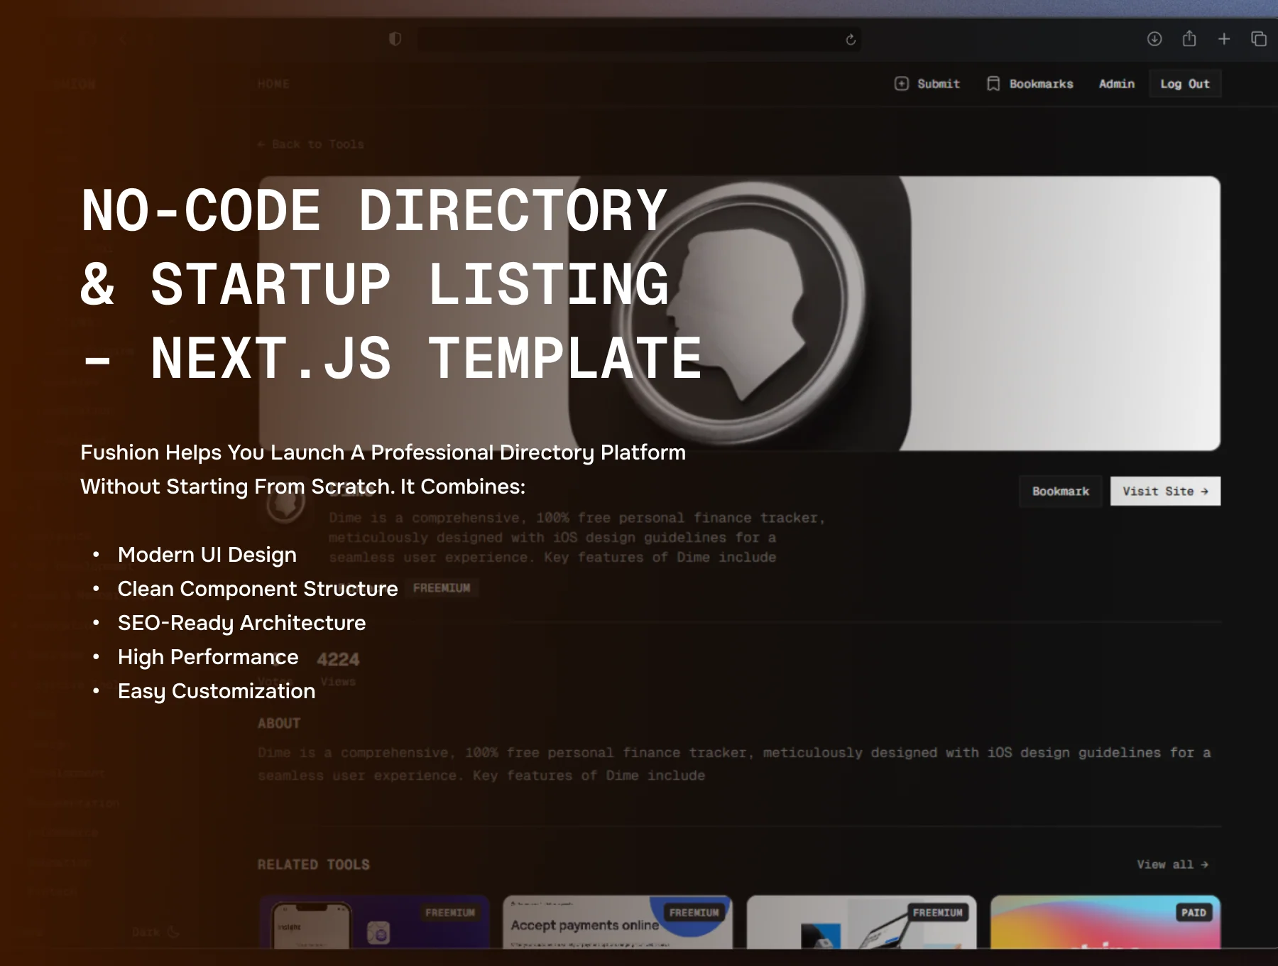The height and width of the screenshot is (966, 1278).
Task: Click the RELATED TOOLS heading
Action: 314,864
